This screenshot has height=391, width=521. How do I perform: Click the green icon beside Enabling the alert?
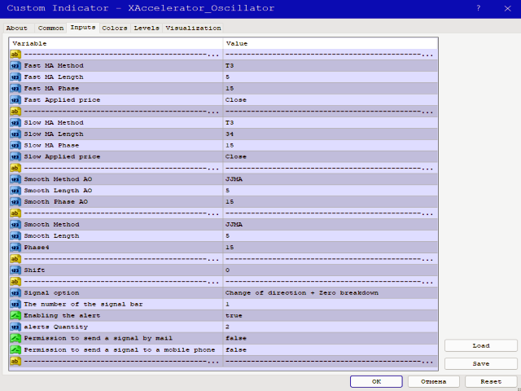pos(15,315)
